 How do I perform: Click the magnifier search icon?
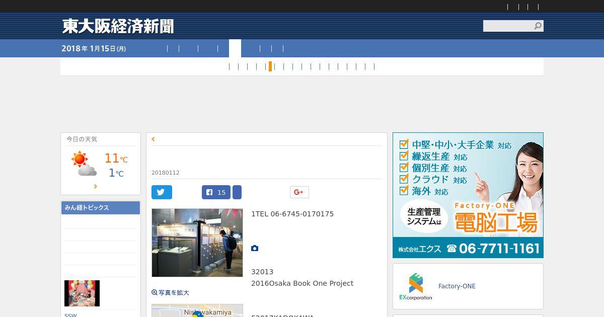point(538,26)
